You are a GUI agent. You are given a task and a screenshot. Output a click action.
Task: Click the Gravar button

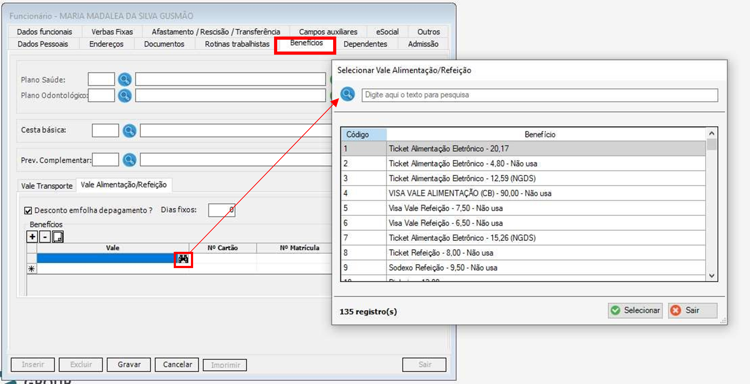click(129, 365)
